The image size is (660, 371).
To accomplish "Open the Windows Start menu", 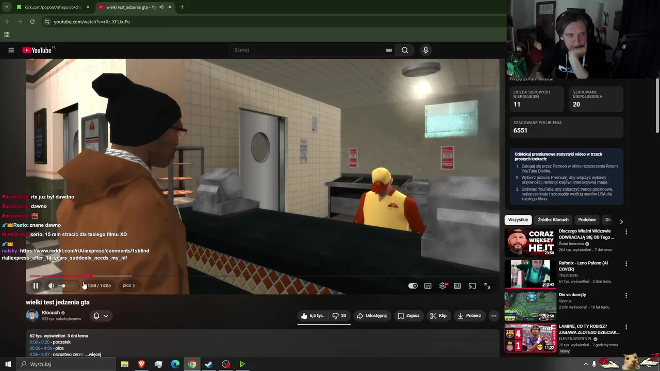I will (x=8, y=364).
